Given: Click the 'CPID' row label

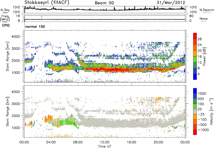Looking at the screenshot, I should (6, 25).
